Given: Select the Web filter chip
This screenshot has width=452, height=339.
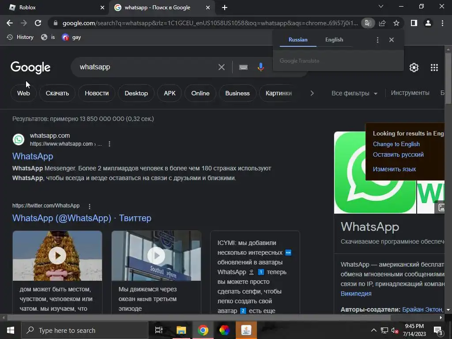Looking at the screenshot, I should coord(23,94).
